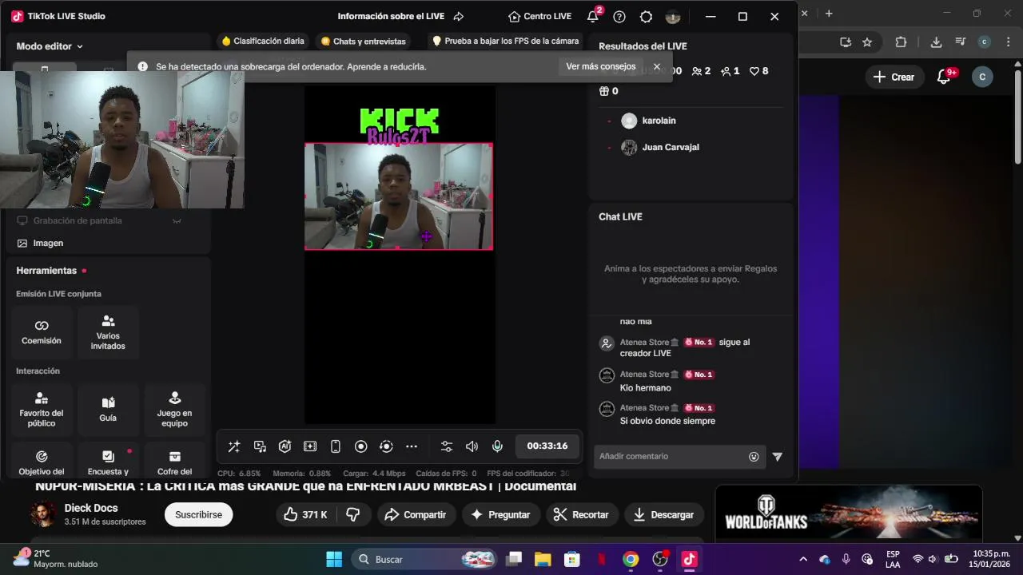Click Ver más consejos button

pyautogui.click(x=601, y=66)
